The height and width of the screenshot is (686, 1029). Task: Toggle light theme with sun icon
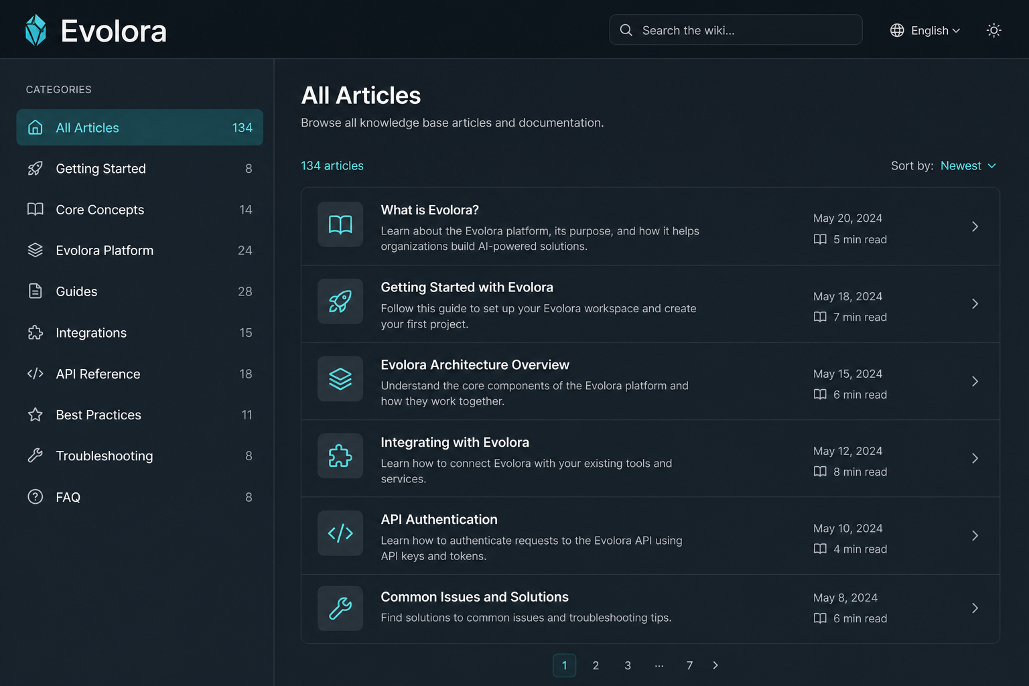[x=993, y=30]
